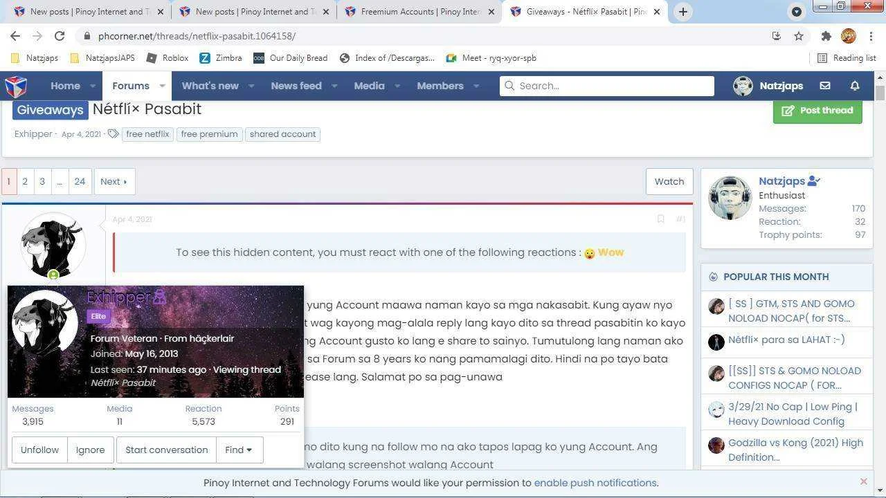Watch this thread
The image size is (886, 498).
click(669, 181)
